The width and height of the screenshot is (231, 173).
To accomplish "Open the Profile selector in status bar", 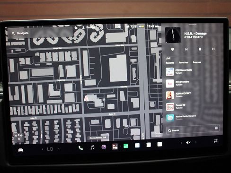I will pos(89,27).
